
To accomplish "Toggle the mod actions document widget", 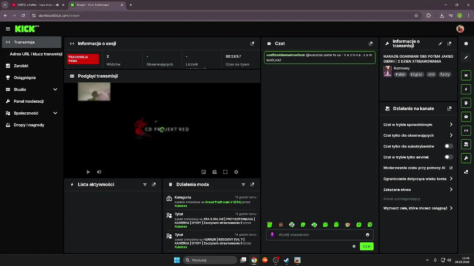I will [x=466, y=103].
